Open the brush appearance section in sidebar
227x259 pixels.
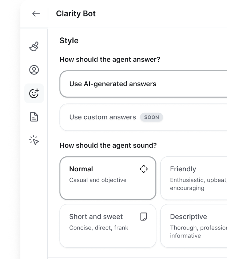(34, 47)
